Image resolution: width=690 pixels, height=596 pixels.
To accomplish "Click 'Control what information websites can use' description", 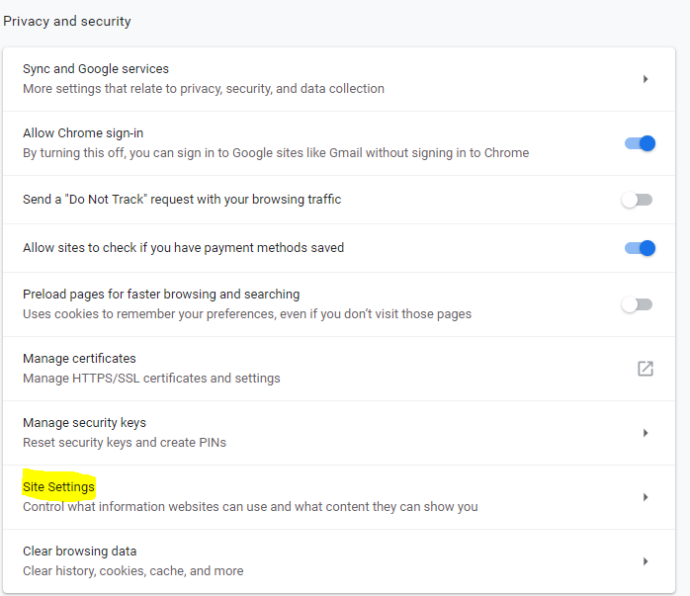I will [250, 507].
